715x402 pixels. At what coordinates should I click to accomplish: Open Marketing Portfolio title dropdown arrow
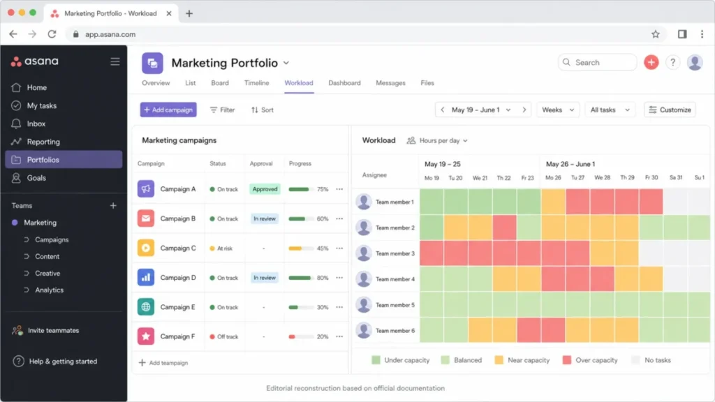pyautogui.click(x=286, y=63)
